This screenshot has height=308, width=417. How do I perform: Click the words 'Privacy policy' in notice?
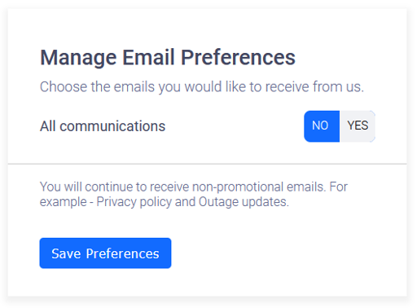(x=134, y=202)
